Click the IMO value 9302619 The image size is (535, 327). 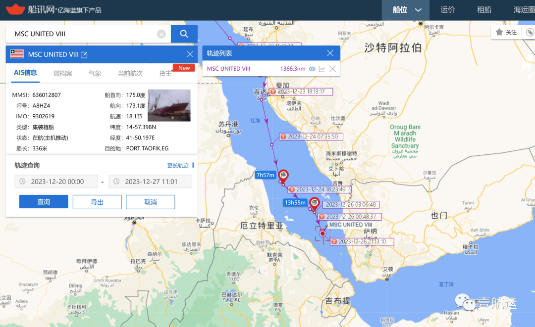coord(43,116)
